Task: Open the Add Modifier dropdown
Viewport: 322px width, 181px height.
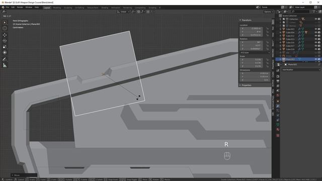Action: (x=301, y=70)
